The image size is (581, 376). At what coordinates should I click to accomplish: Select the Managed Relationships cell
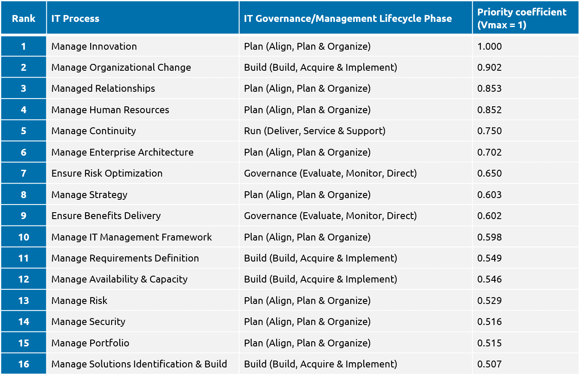click(x=103, y=88)
